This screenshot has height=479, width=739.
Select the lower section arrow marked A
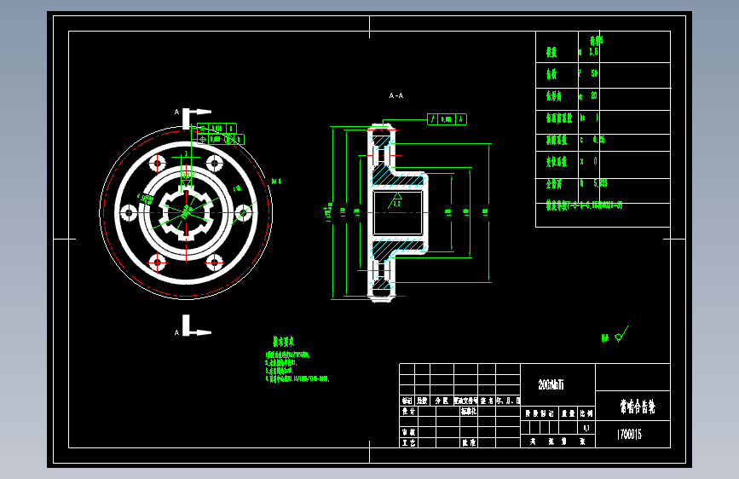pyautogui.click(x=197, y=326)
